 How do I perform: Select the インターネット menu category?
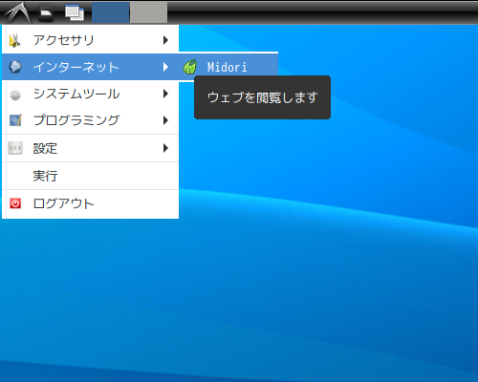click(90, 67)
